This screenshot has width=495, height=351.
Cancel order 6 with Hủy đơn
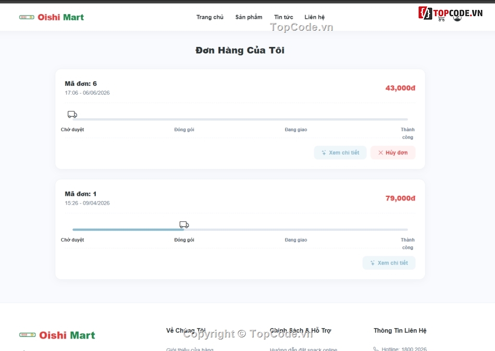pos(393,153)
